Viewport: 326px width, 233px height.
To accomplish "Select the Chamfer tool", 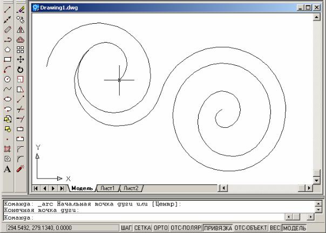I will (x=21, y=149).
